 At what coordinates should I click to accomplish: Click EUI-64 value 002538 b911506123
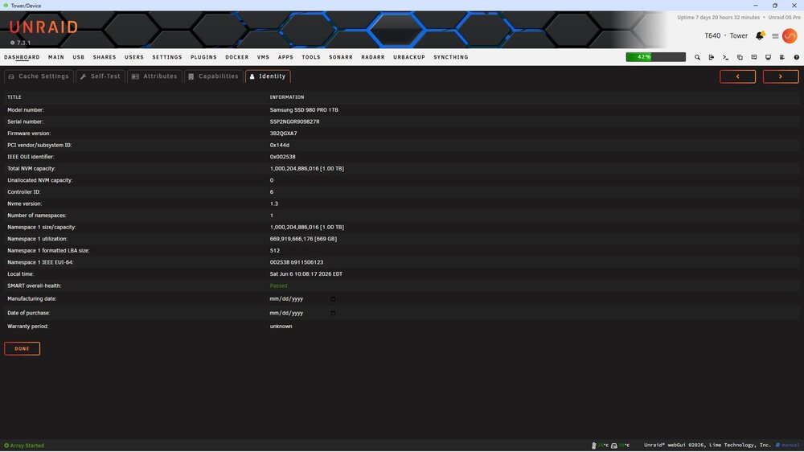(297, 262)
